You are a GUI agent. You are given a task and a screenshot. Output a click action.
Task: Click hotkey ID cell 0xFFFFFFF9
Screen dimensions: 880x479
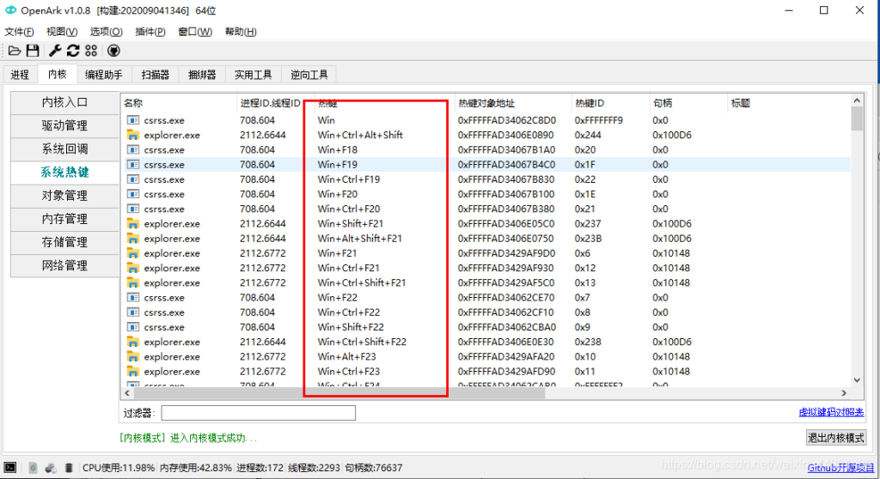[x=598, y=120]
